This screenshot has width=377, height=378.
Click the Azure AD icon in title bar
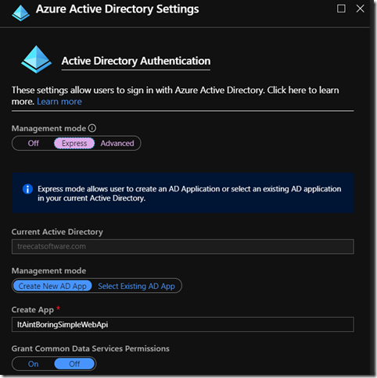[21, 12]
